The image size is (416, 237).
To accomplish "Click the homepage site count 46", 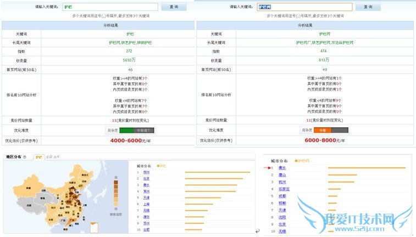I will tap(130, 70).
